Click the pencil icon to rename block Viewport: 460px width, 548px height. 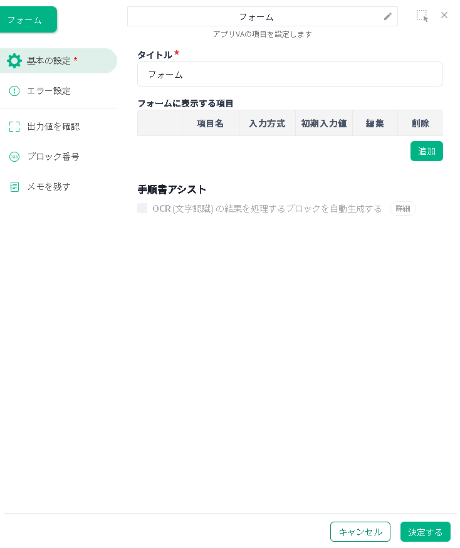point(388,16)
